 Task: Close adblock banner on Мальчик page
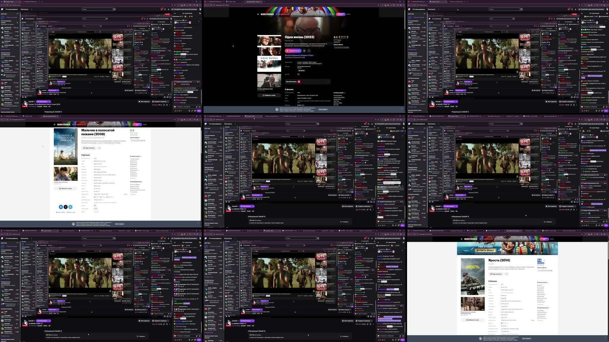[198, 223]
